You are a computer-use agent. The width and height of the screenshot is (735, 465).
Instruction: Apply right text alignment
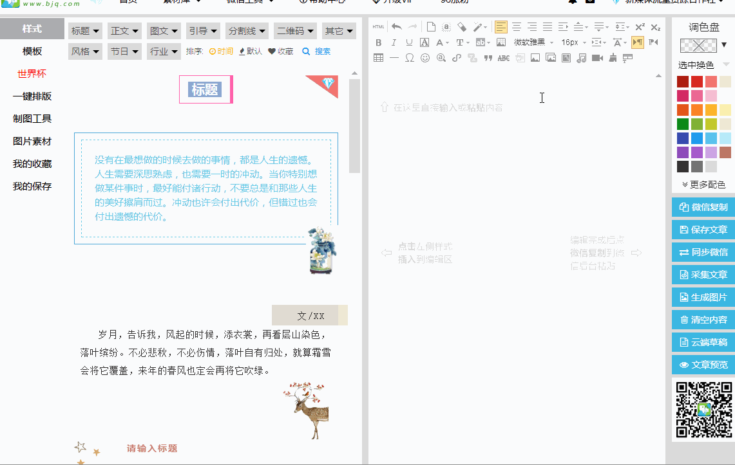pyautogui.click(x=532, y=26)
